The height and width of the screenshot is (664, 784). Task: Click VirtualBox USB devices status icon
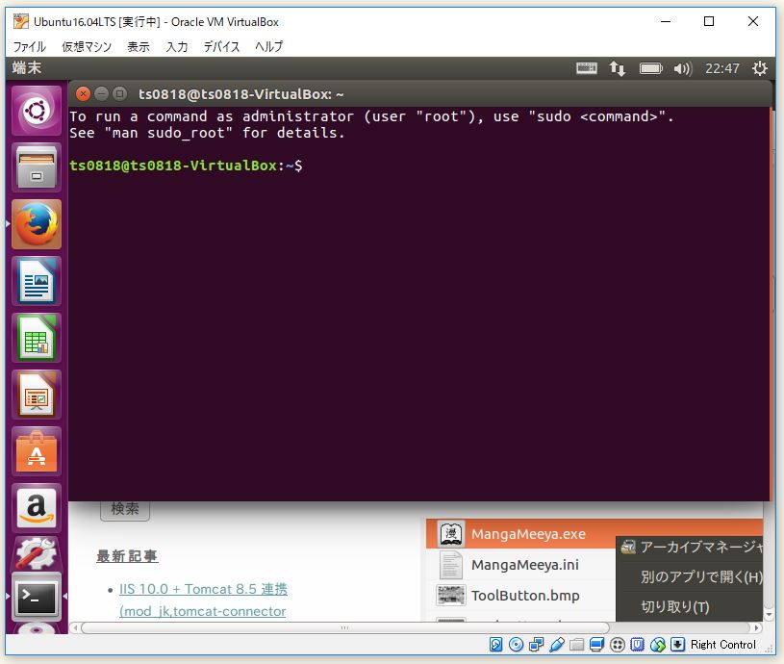(557, 645)
